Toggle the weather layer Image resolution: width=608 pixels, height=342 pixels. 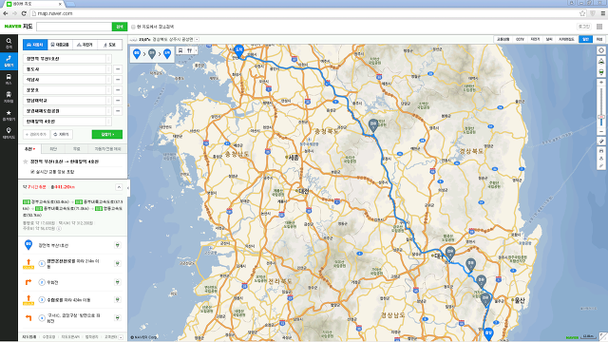(x=549, y=39)
